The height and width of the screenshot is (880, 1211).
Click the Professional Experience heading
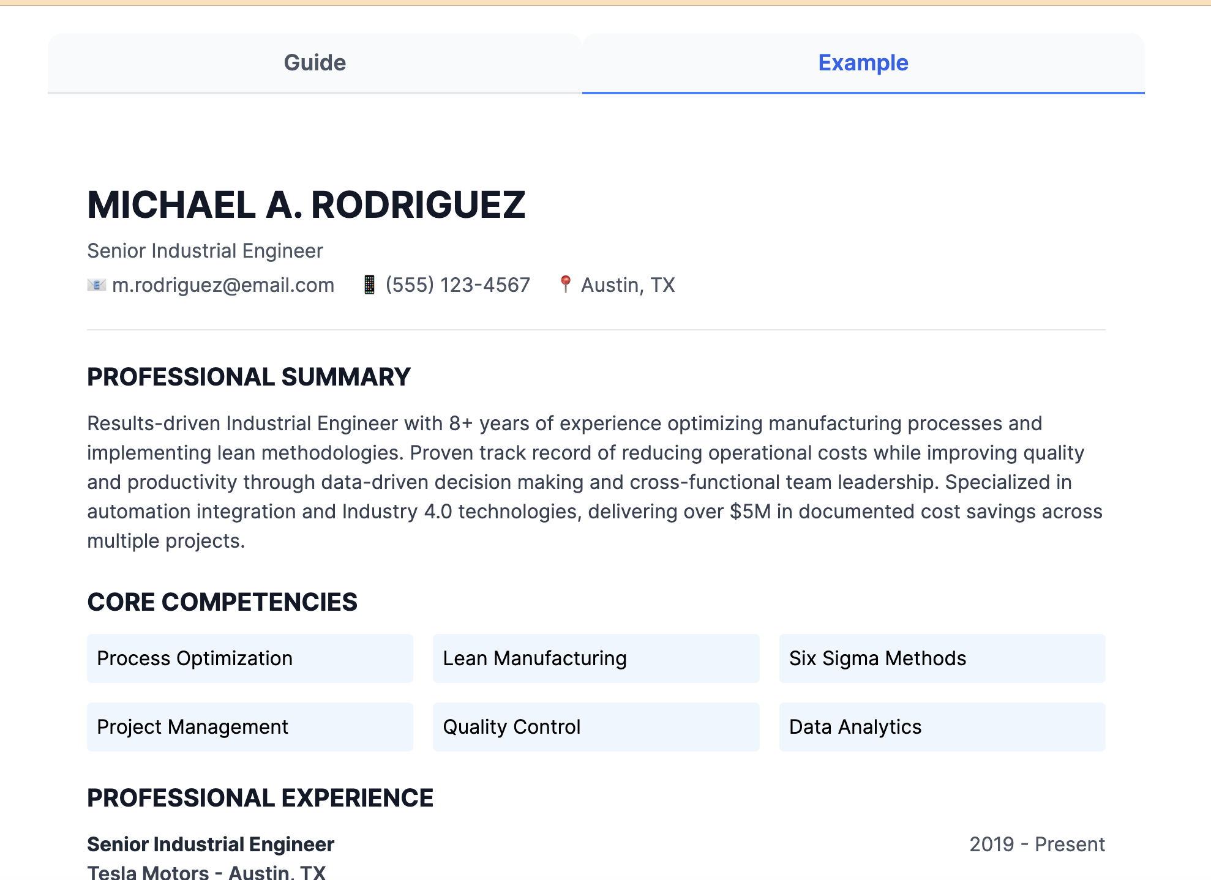point(260,798)
